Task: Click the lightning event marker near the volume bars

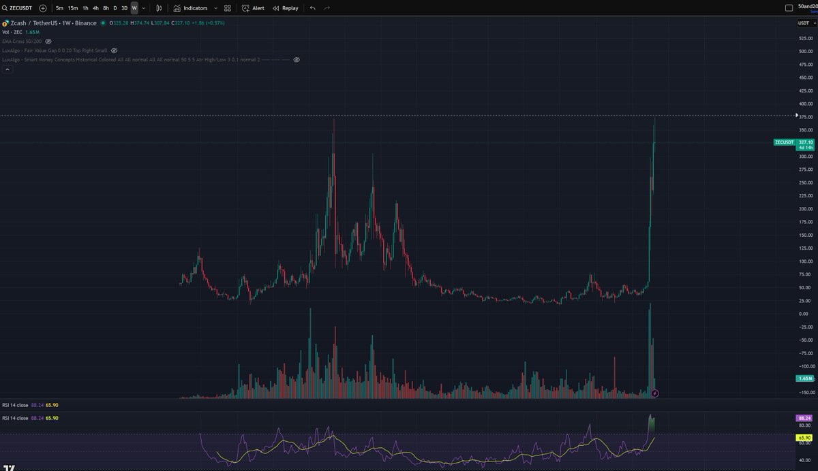Action: tap(654, 393)
